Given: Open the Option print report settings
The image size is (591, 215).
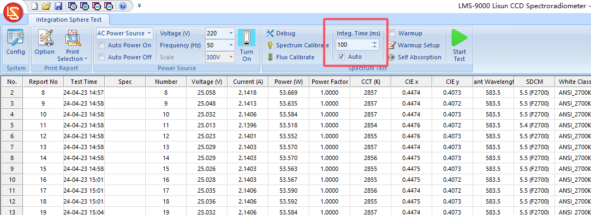Looking at the screenshot, I should click(45, 42).
